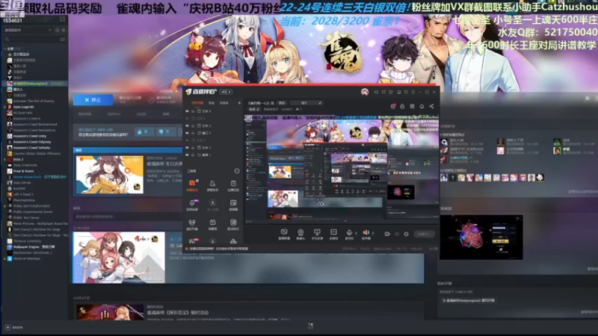Add a screen capture source
Image resolution: width=598 pixels, height=336 pixels.
[x=284, y=234]
